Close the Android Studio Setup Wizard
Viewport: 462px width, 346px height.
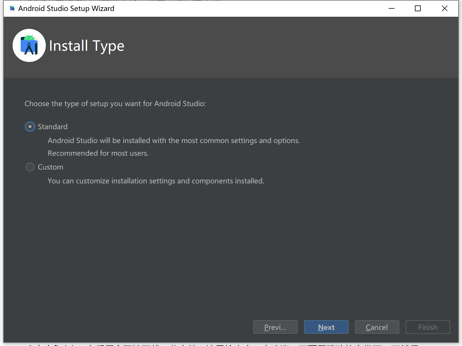tap(445, 9)
